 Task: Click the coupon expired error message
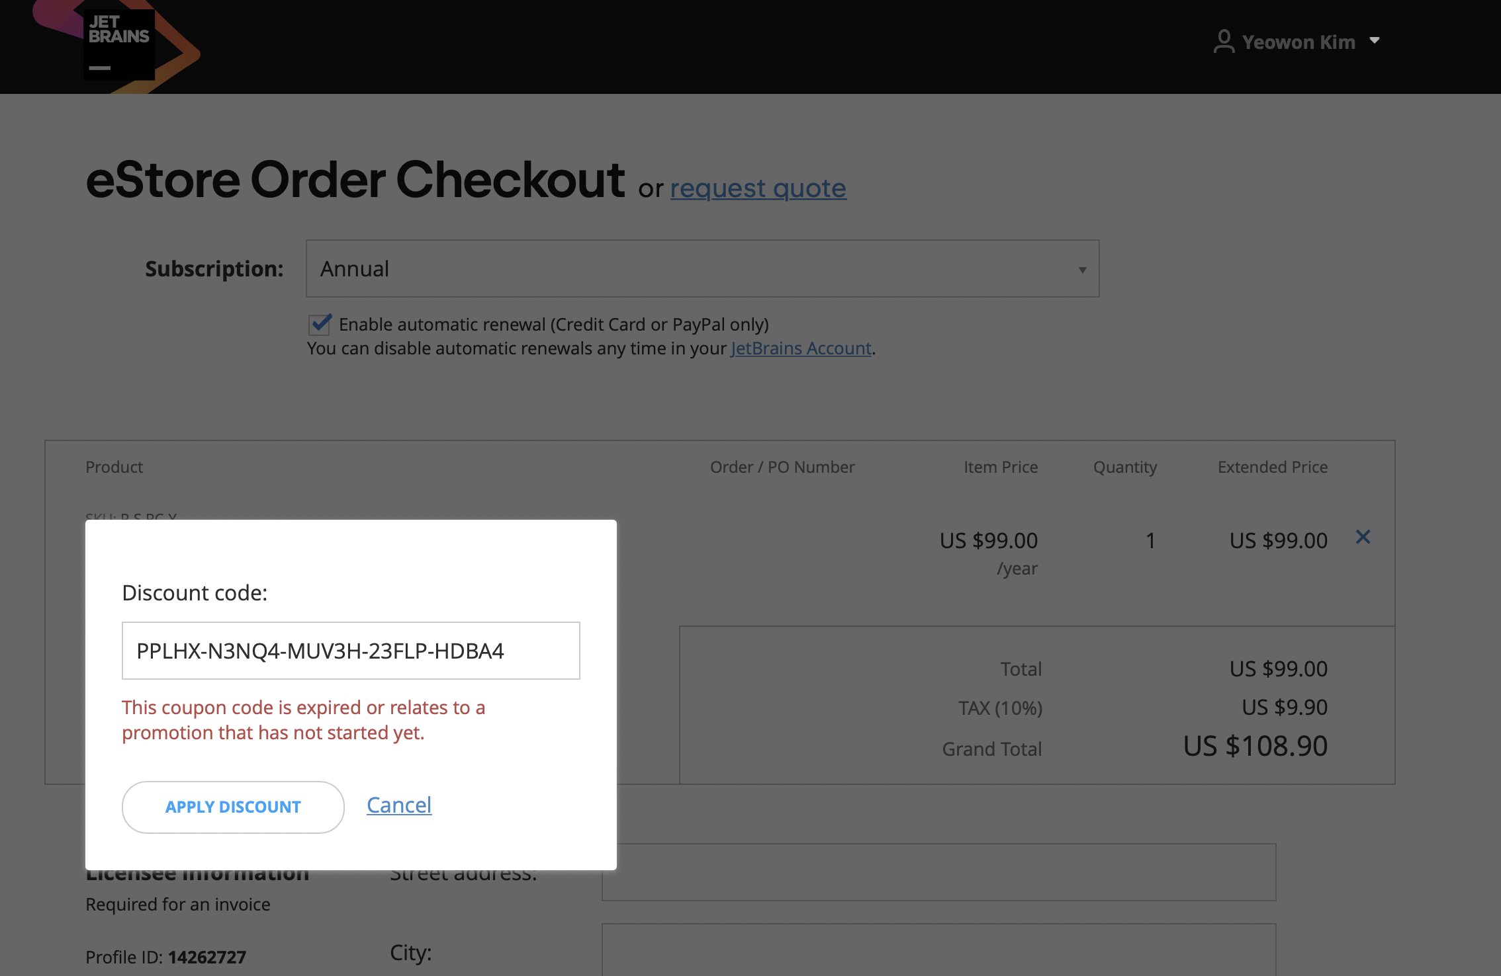pos(304,720)
